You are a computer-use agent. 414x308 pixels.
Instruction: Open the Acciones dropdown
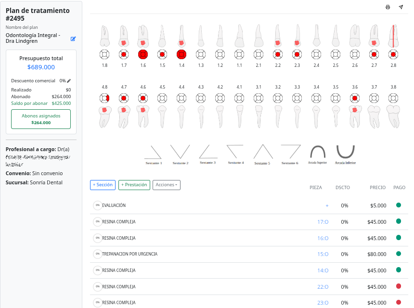tap(167, 185)
